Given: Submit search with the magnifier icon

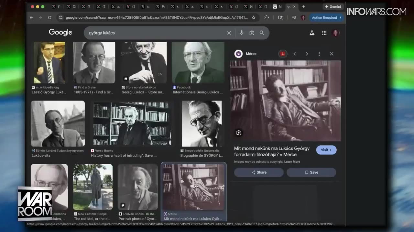Looking at the screenshot, I should tap(262, 33).
